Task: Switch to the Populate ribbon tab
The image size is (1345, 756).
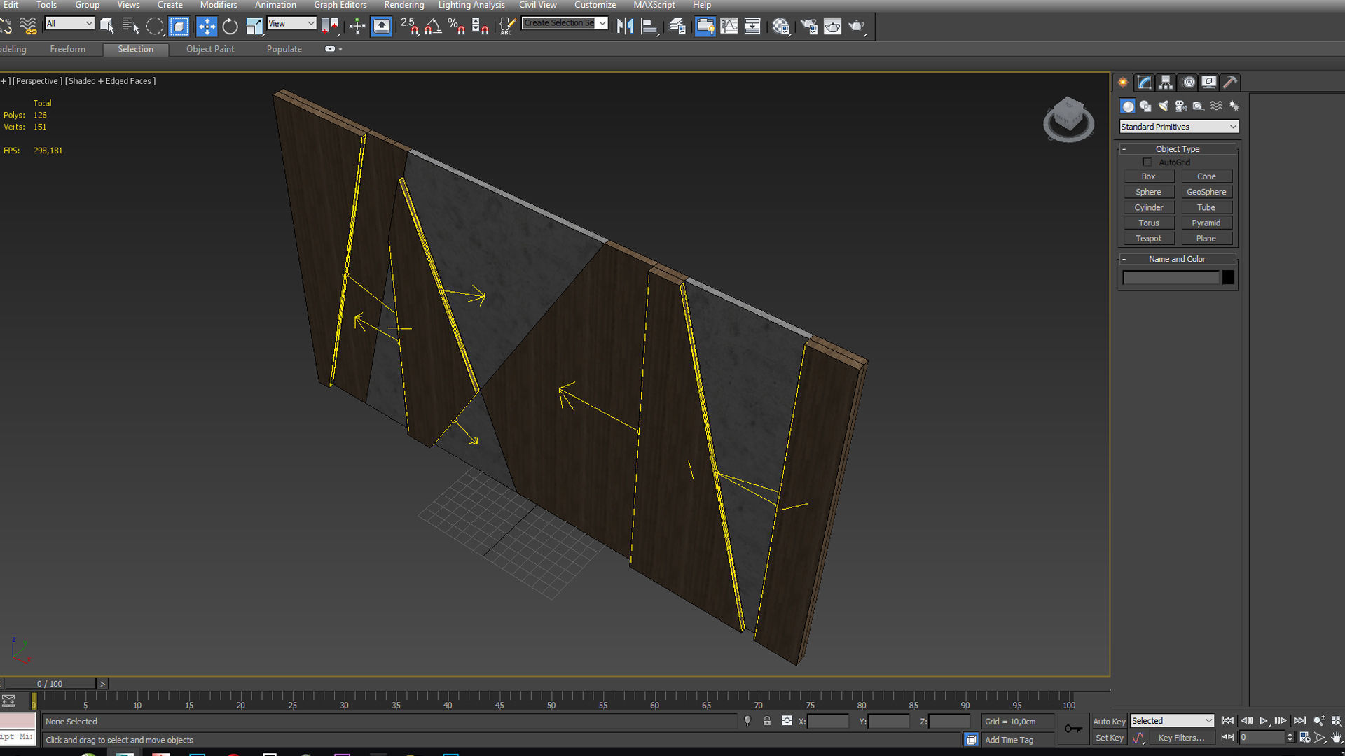Action: coord(284,49)
